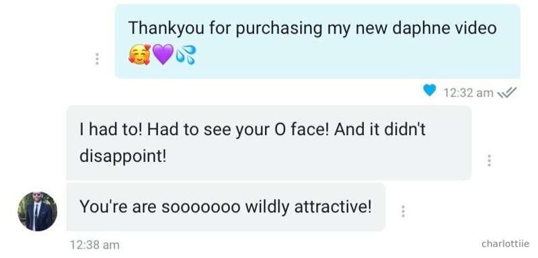
Task: Click the sweat droplets emoji
Action: point(186,56)
